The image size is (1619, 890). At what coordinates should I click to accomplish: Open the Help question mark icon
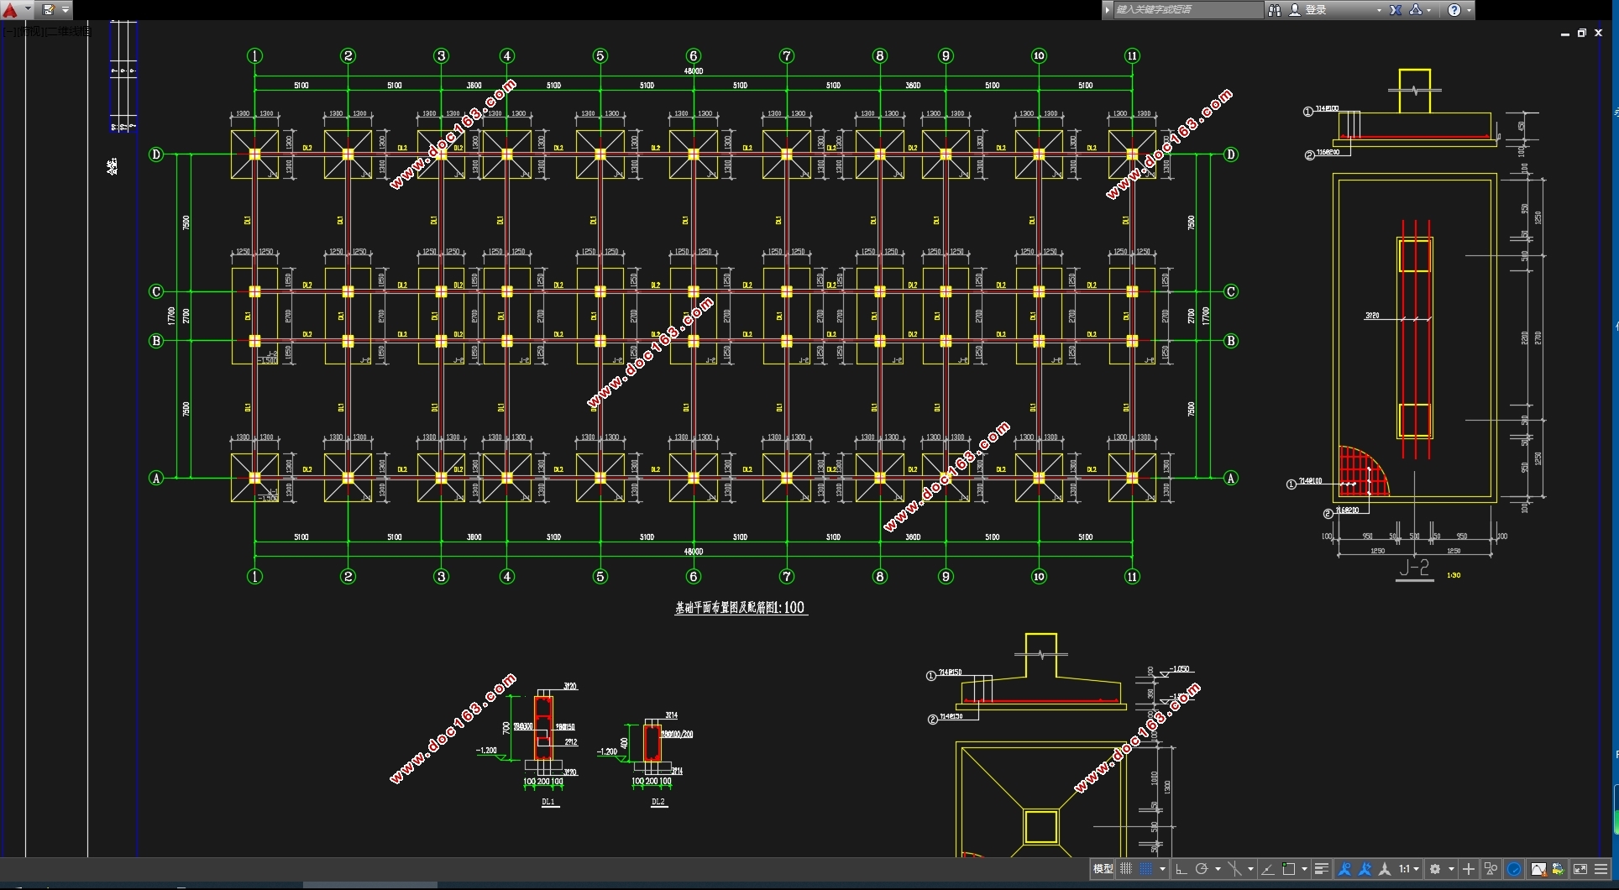click(1454, 10)
